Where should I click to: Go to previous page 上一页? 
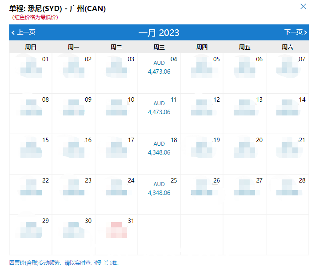[x=24, y=32]
